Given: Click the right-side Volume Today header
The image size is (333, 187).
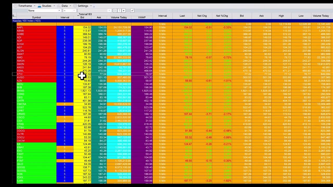Looking at the screenshot, I should (x=321, y=16).
